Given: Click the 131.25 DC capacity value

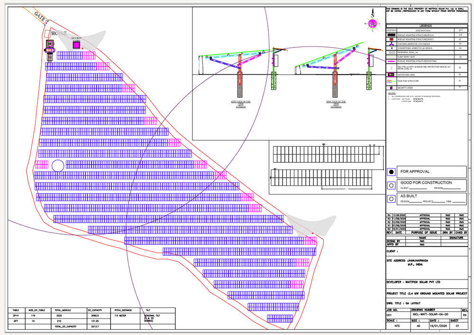Looking at the screenshot, I should coord(95,321).
